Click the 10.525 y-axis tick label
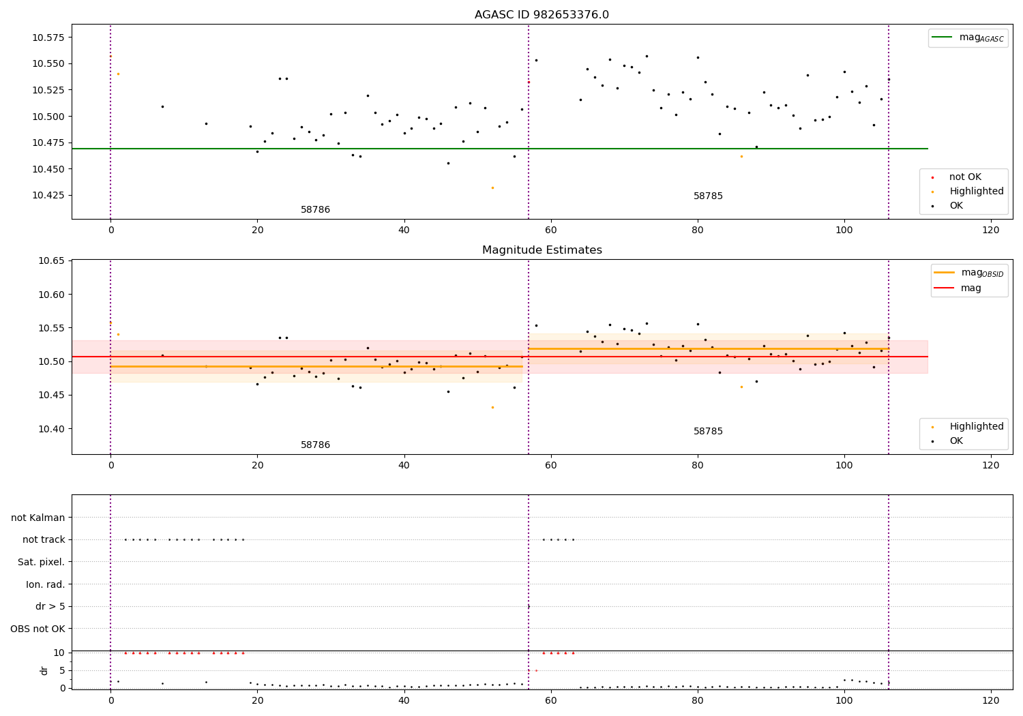This screenshot has height=716, width=1023. (x=48, y=90)
